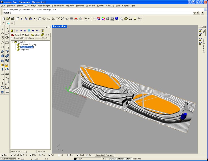Toggle Fang snap in status bar
This screenshot has width=208, height=161.
(106, 159)
